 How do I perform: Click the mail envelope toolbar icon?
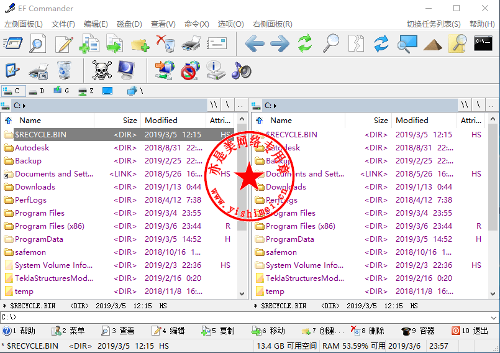[217, 44]
